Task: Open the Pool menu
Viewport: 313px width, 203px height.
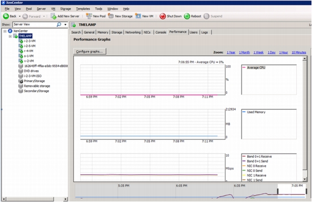Action: coord(29,9)
